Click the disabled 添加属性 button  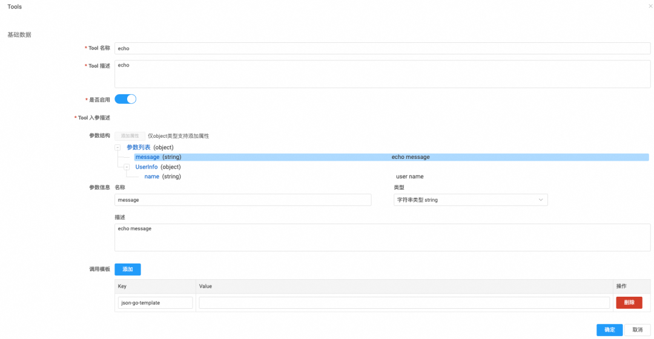point(130,136)
